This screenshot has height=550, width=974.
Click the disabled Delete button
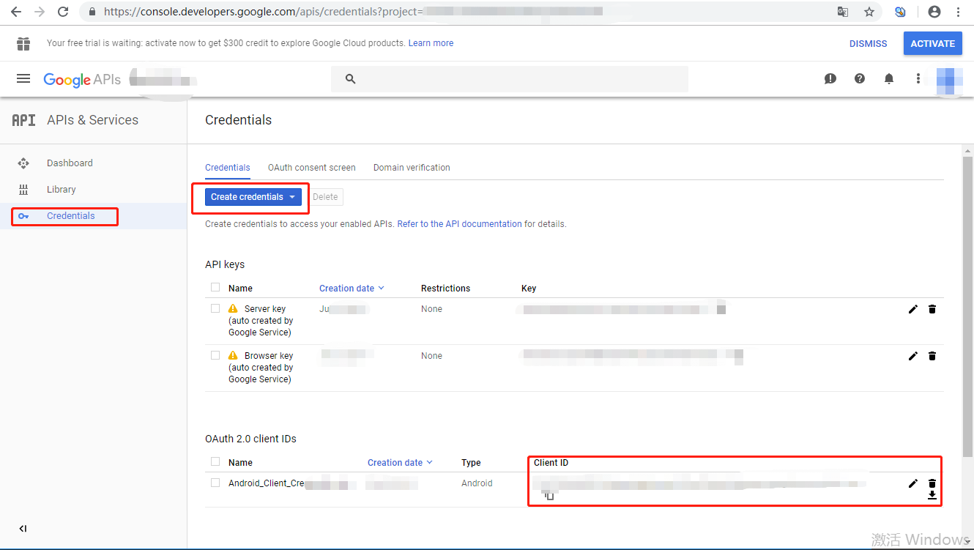point(326,197)
